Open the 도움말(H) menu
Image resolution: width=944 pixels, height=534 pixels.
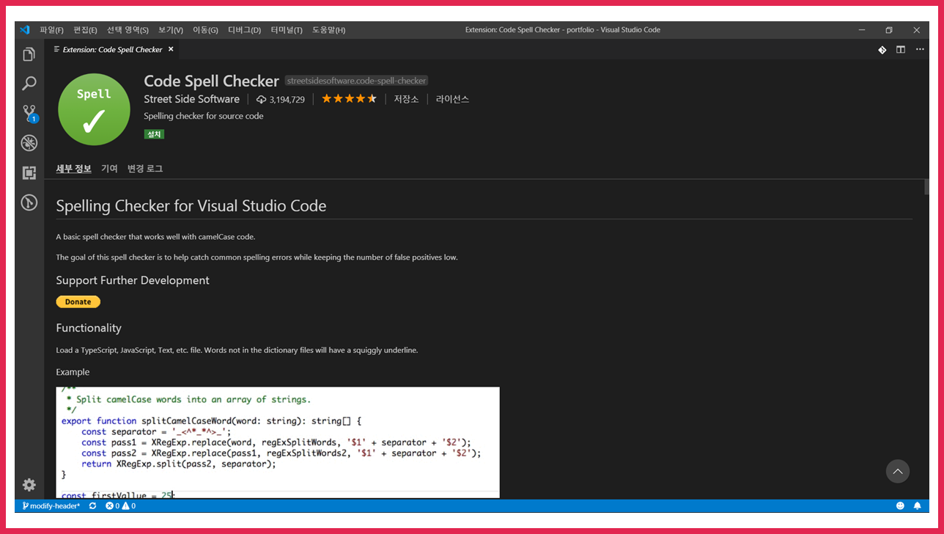[328, 30]
